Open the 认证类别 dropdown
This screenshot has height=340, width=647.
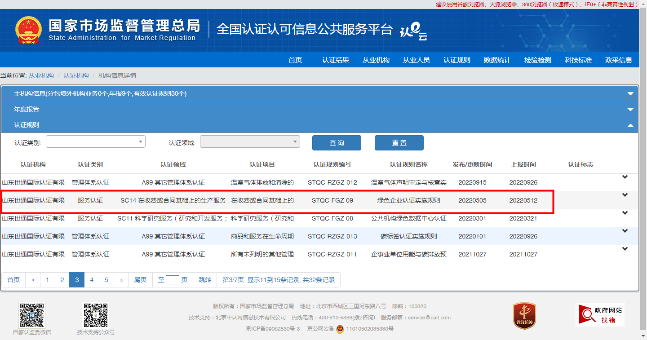coord(96,142)
